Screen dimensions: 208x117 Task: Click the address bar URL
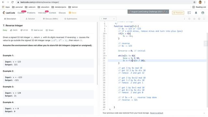pos(40,2)
